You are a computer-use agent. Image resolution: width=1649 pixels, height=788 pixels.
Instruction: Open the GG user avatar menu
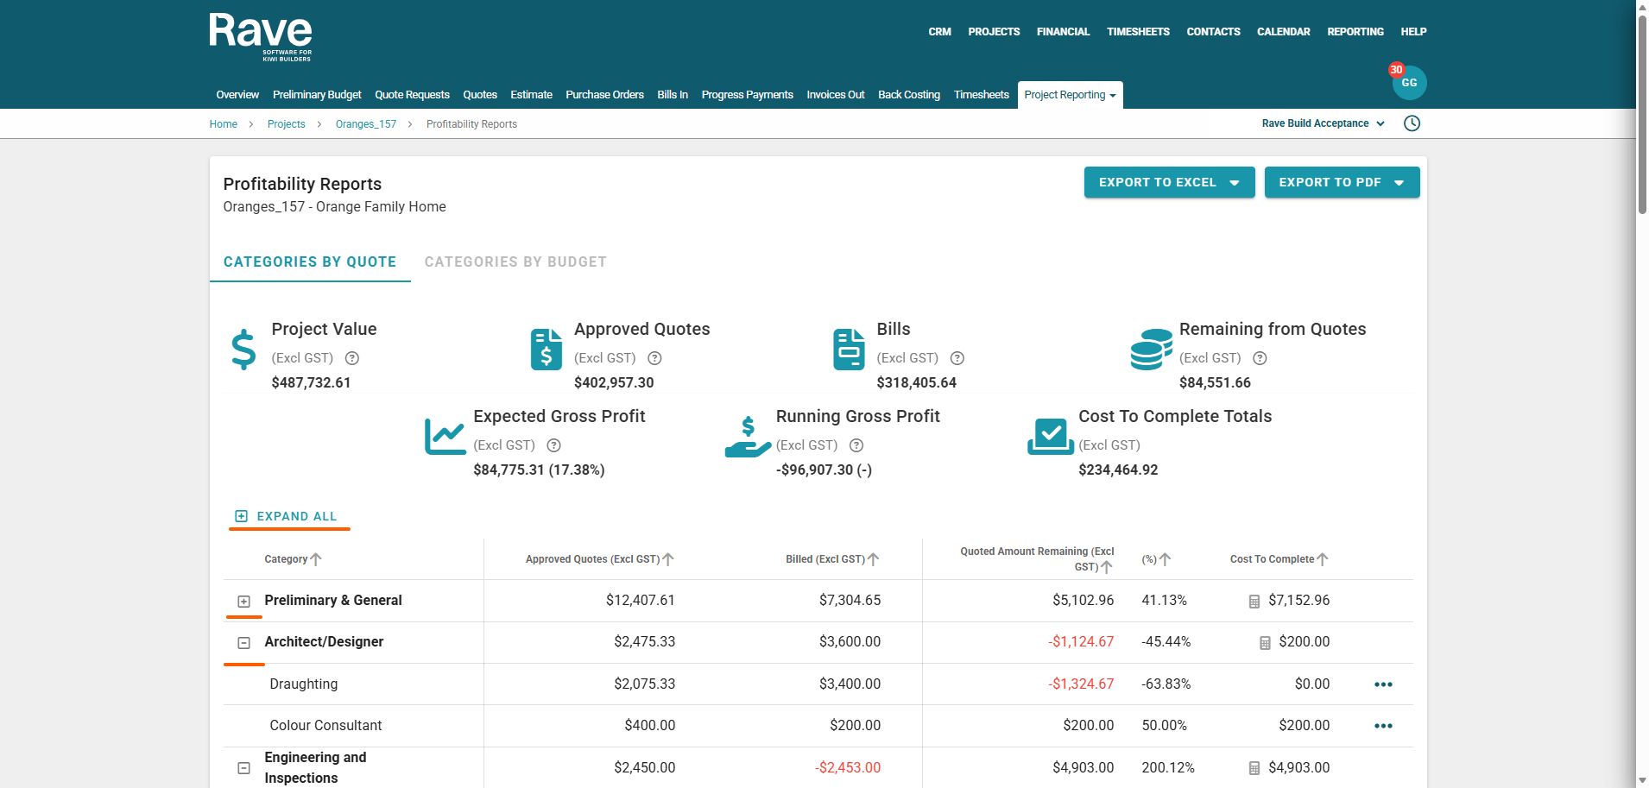coord(1409,83)
